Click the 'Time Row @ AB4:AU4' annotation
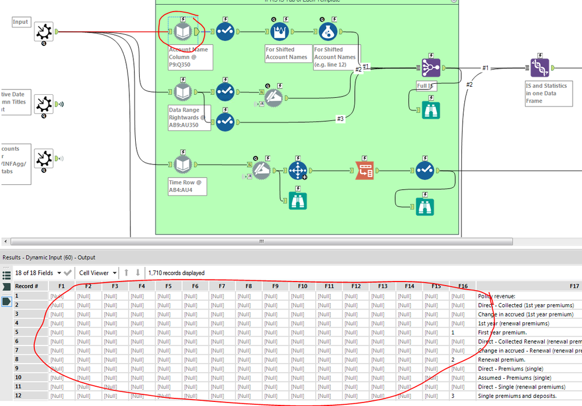 pyautogui.click(x=188, y=186)
